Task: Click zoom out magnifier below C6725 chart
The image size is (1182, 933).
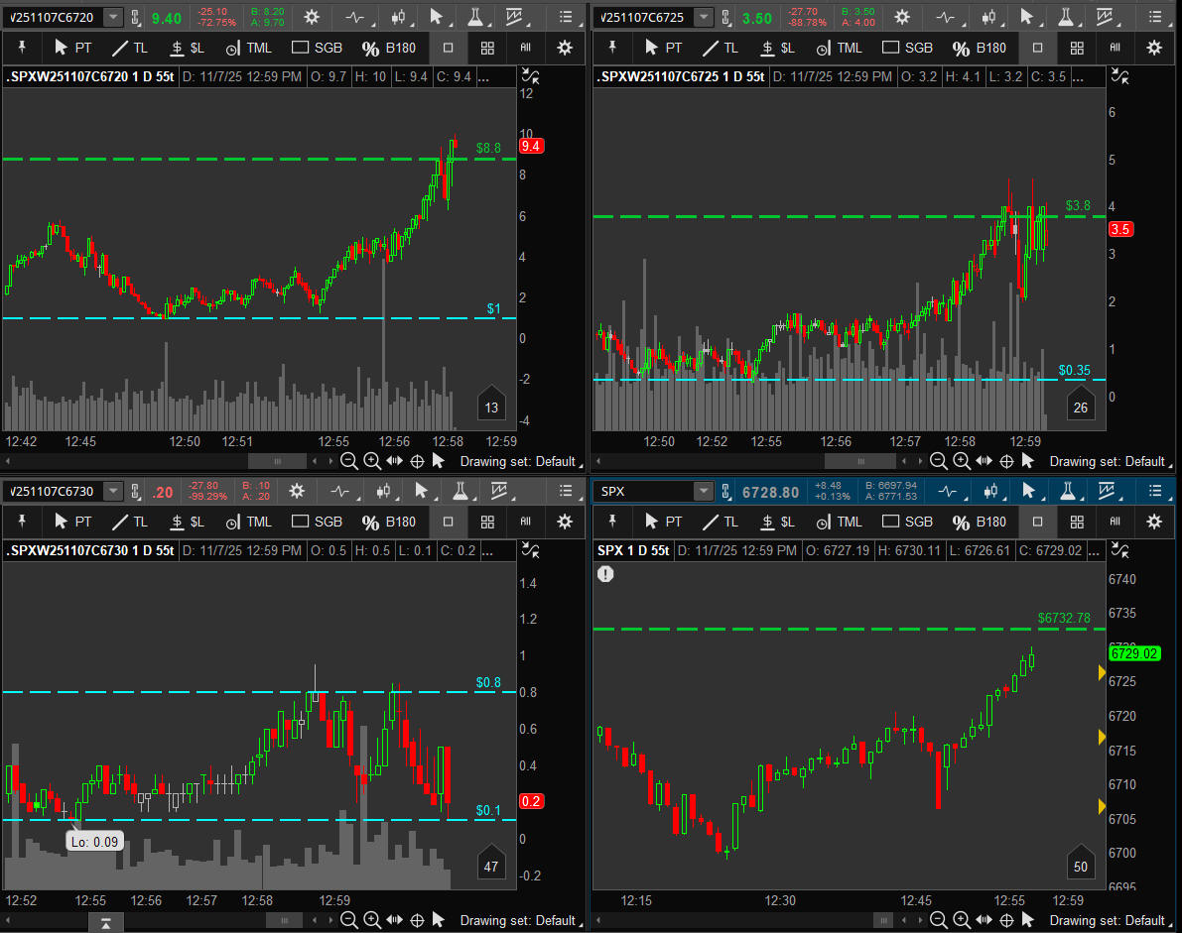Action: (938, 461)
